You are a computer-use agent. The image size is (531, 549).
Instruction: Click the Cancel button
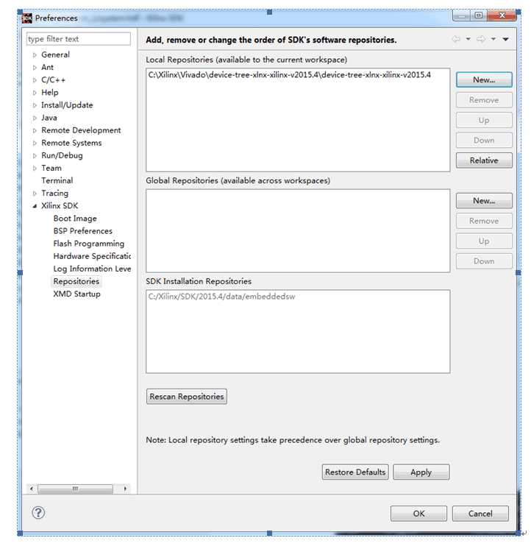[480, 514]
